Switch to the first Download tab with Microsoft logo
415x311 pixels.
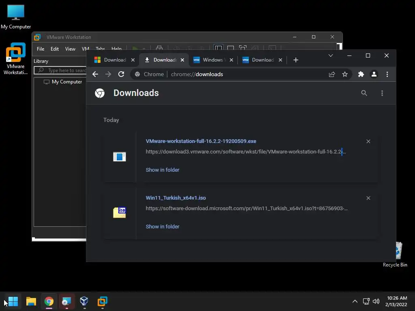[x=111, y=60]
